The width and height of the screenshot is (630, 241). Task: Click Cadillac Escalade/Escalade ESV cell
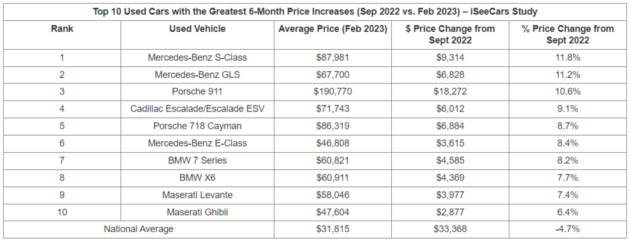[x=197, y=109]
